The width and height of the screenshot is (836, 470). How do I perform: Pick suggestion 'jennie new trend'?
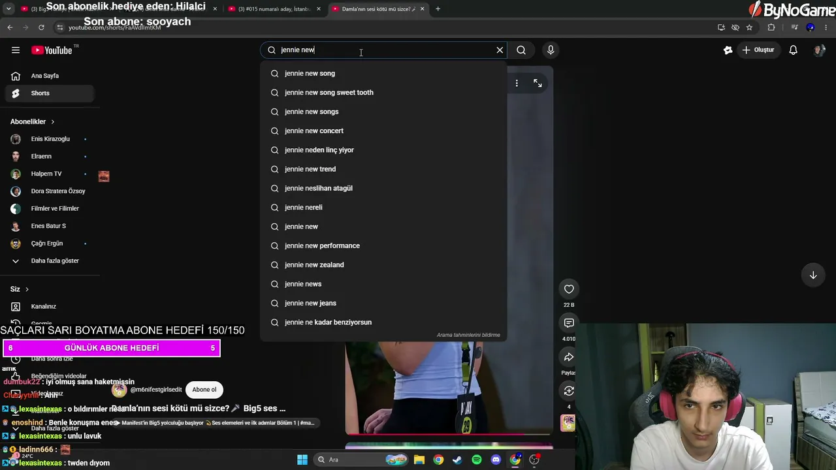383,169
